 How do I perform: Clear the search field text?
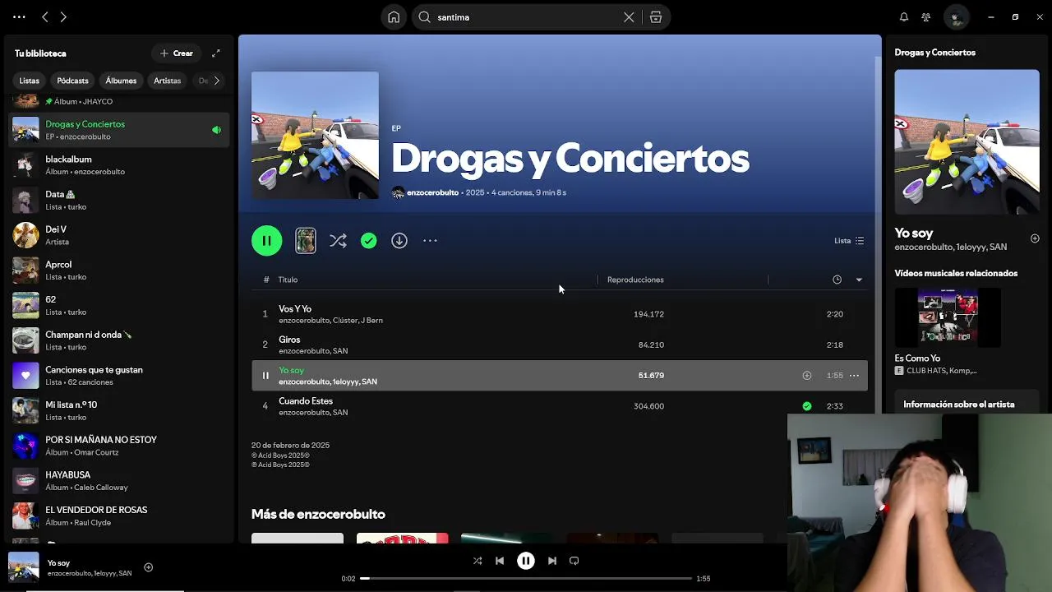tap(629, 17)
